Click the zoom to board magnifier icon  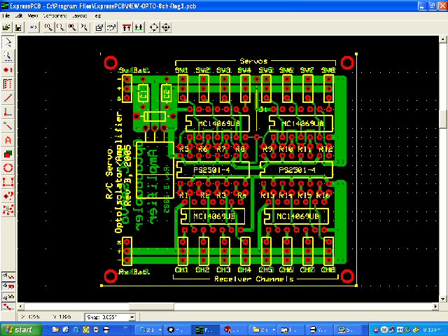[72, 27]
